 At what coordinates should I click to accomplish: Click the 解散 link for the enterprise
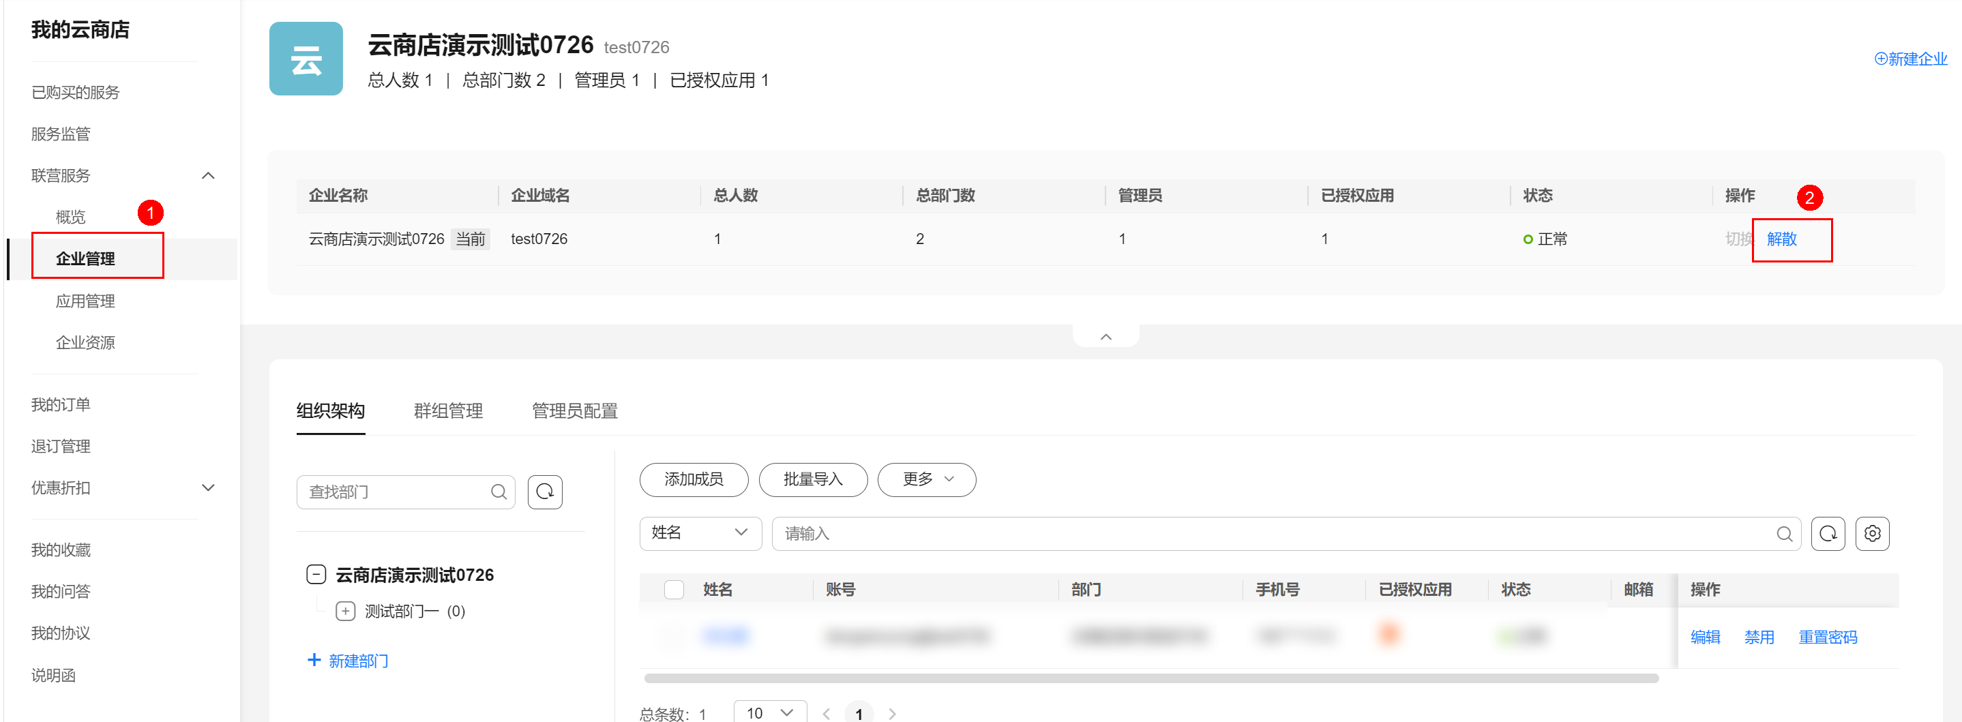tap(1781, 239)
